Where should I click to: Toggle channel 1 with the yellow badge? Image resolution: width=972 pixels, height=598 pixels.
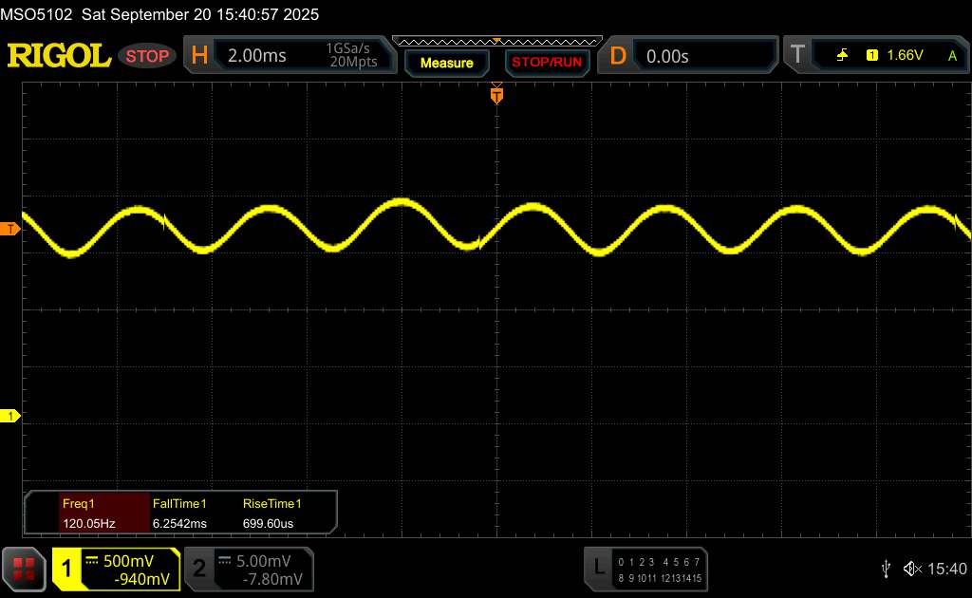point(67,569)
